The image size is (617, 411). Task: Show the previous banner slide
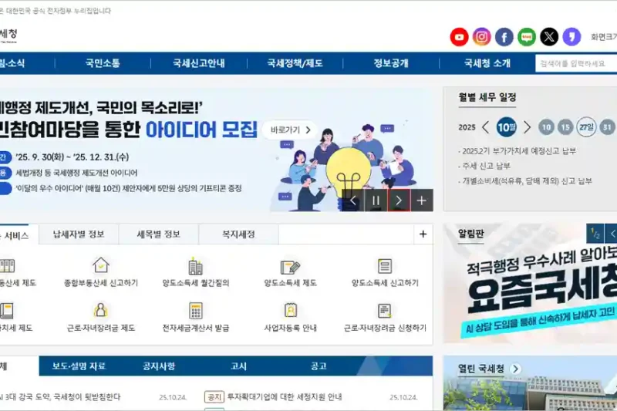[353, 200]
